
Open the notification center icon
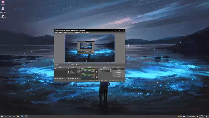[206, 116]
